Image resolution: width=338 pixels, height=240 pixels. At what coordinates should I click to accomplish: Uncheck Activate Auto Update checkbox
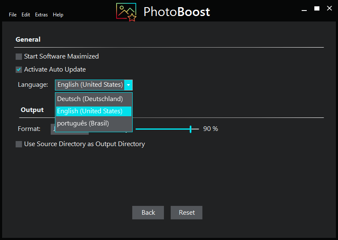pos(19,69)
